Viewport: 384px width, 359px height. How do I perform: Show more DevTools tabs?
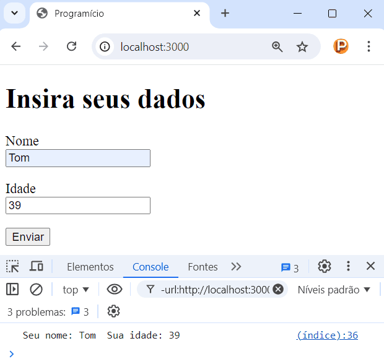coord(236,267)
